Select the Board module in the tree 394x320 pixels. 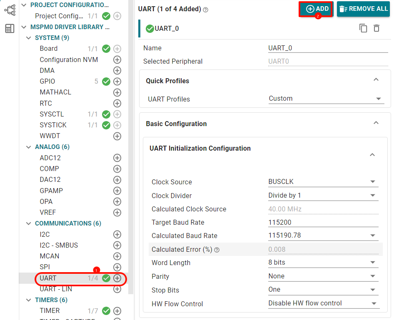click(x=48, y=48)
